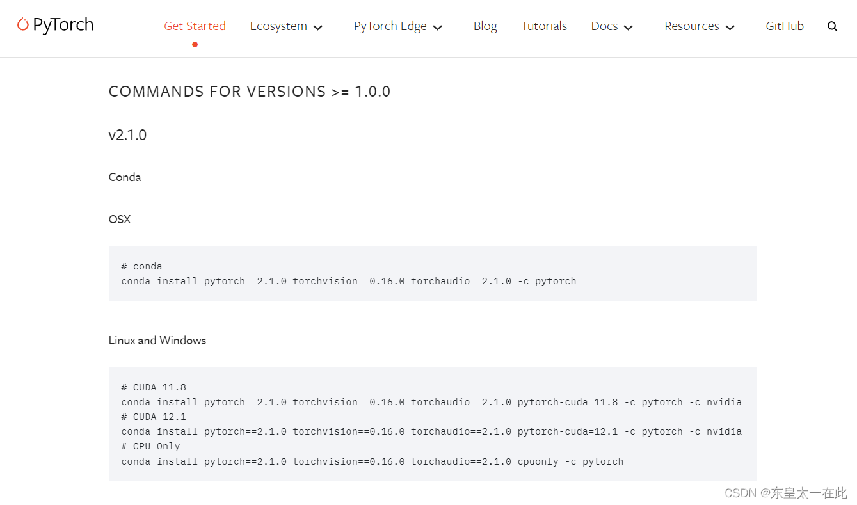Image resolution: width=857 pixels, height=505 pixels.
Task: Open the GitHub link in navbar
Action: click(x=785, y=26)
